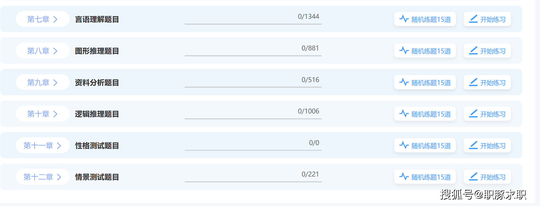The width and height of the screenshot is (540, 206).
Task: Click pulse icon in 言语理解题目 row
Action: pos(404,19)
